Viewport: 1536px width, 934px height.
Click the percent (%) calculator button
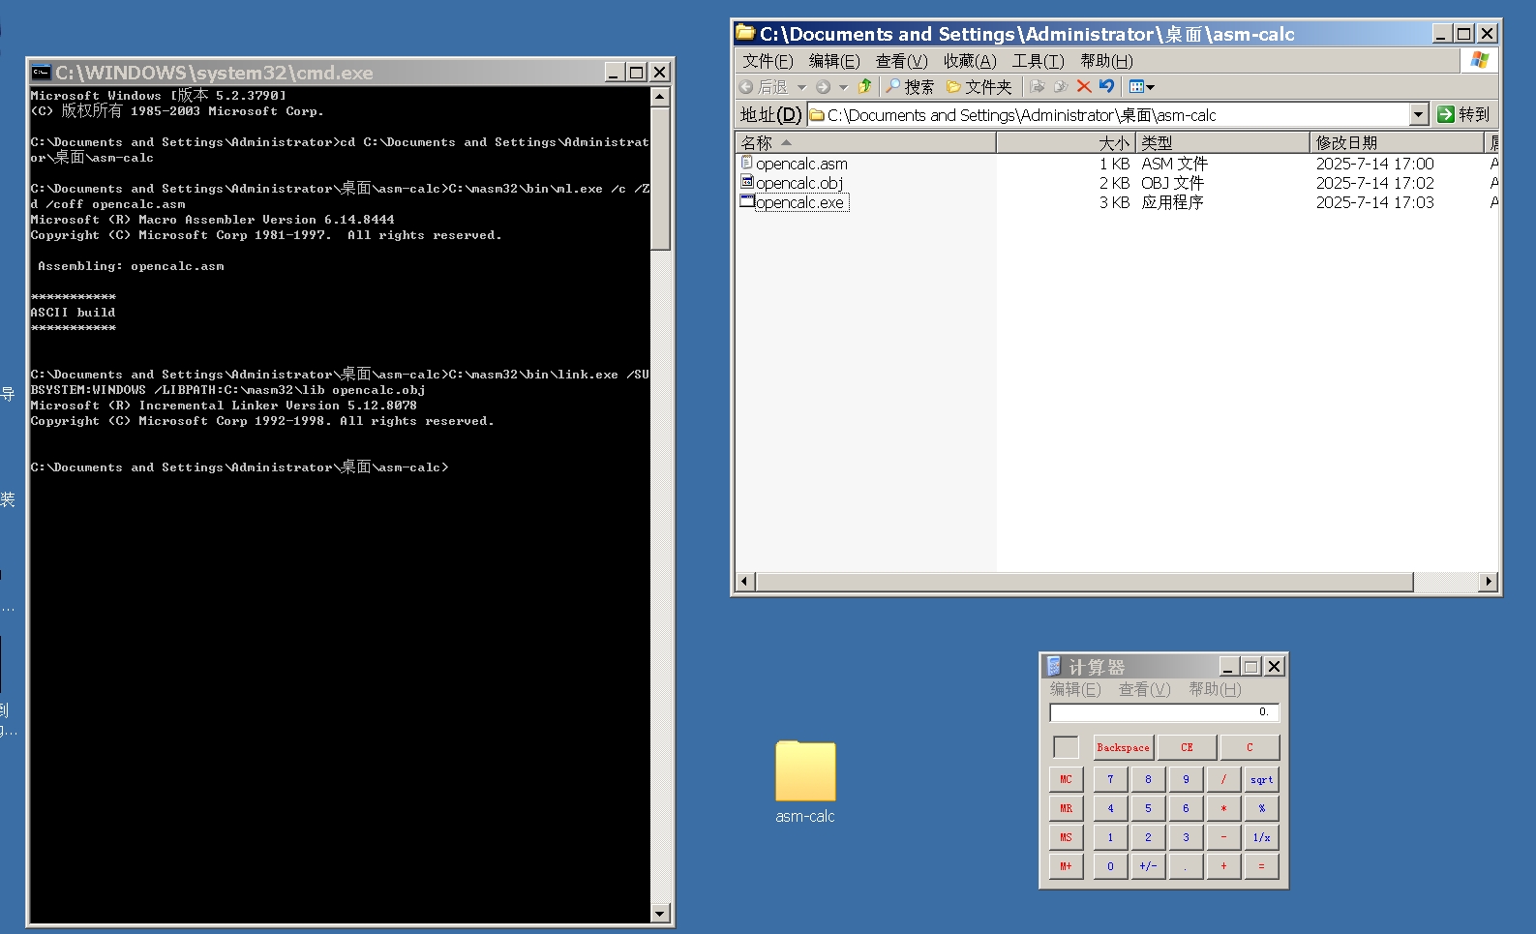click(1262, 808)
